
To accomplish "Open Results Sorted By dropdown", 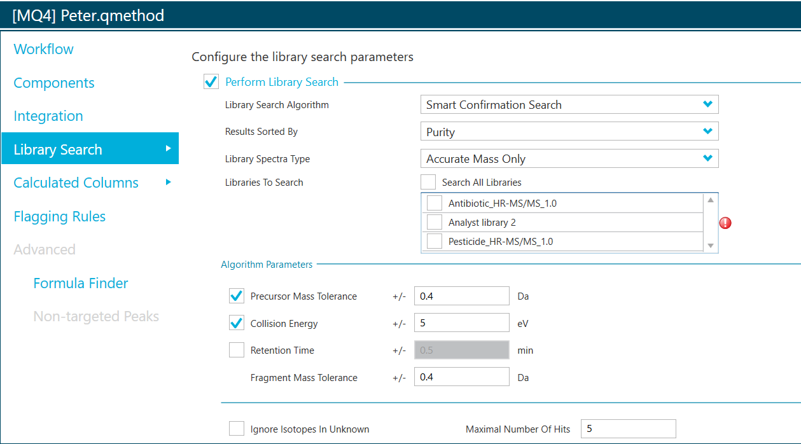I will click(x=569, y=132).
